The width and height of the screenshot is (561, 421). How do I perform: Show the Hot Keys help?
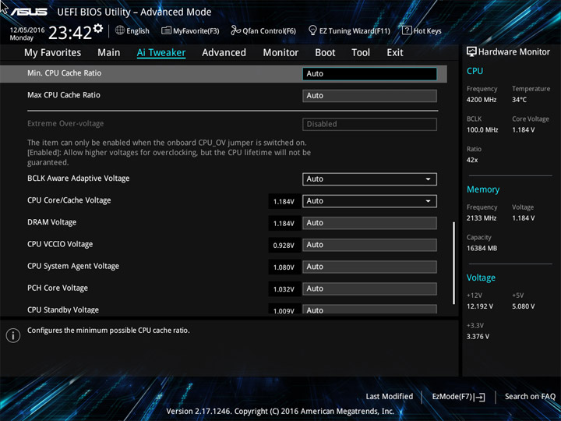422,30
